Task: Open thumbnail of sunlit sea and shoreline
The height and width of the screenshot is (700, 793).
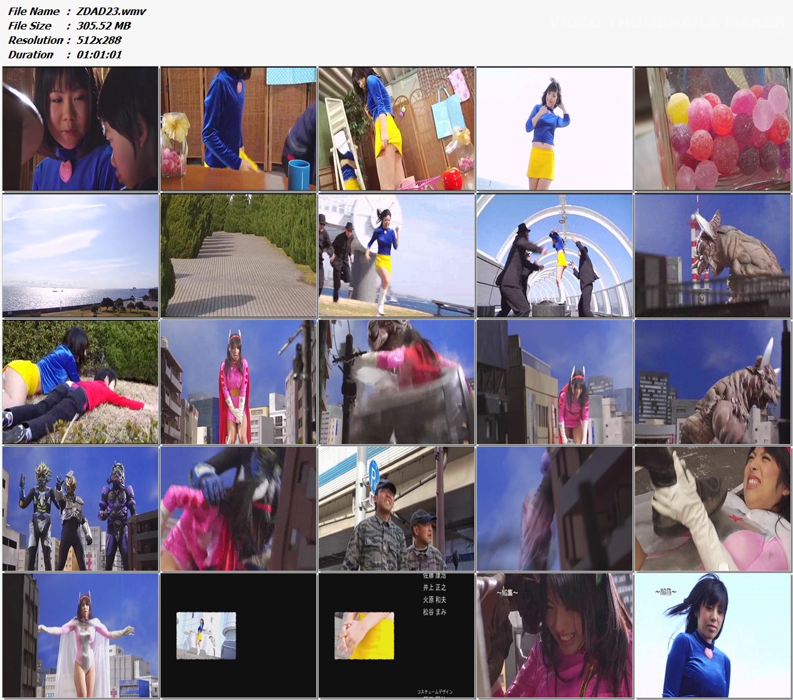Action: click(80, 255)
